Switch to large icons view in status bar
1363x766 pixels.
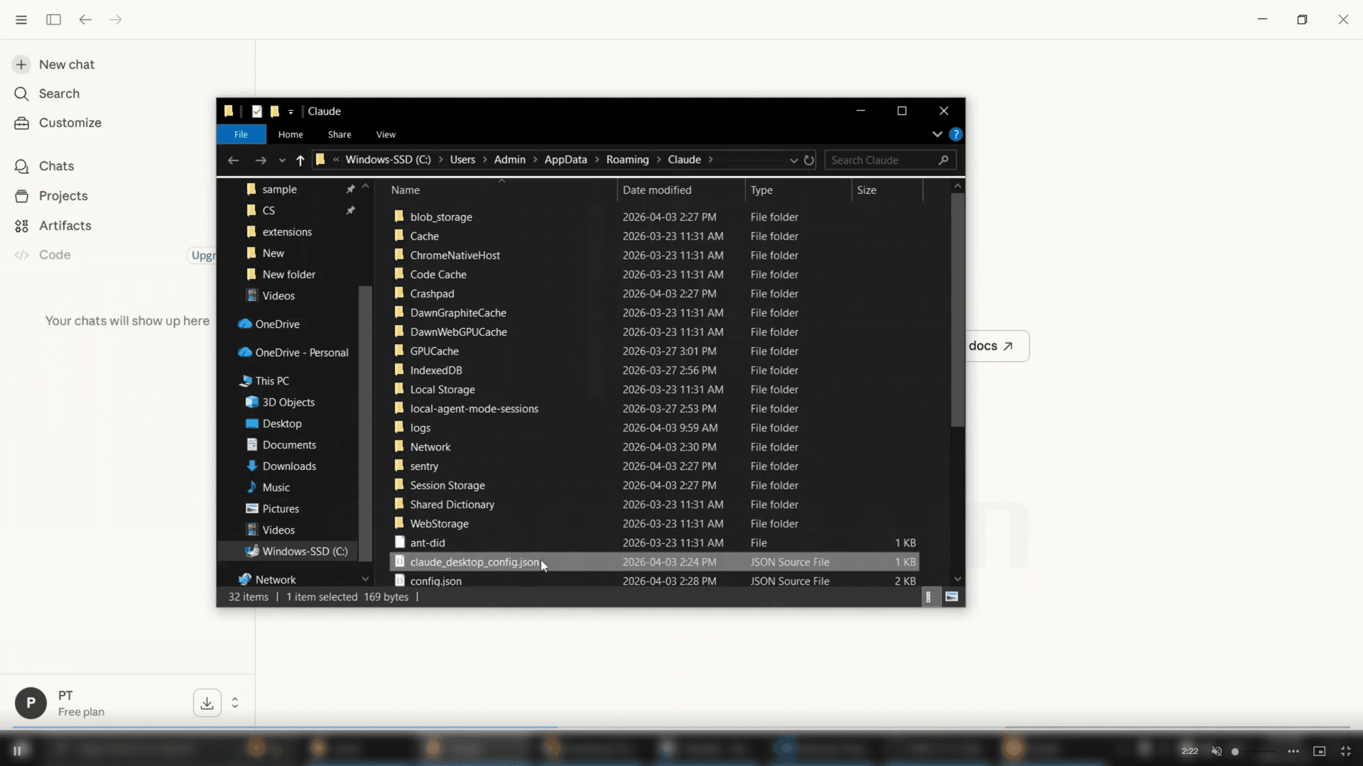pos(952,597)
